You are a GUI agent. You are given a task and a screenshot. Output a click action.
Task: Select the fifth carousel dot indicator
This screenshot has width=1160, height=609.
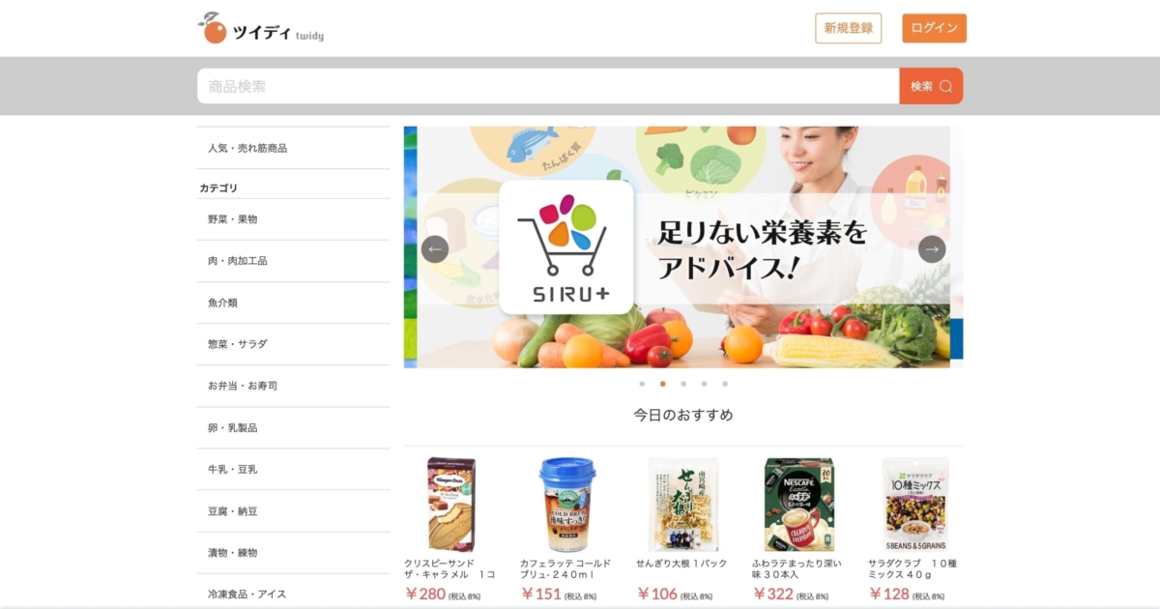pyautogui.click(x=725, y=384)
